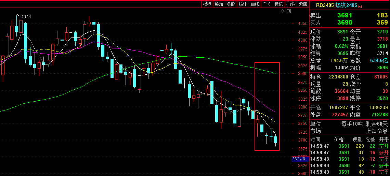Open the 指标 indicators menu

207,4
